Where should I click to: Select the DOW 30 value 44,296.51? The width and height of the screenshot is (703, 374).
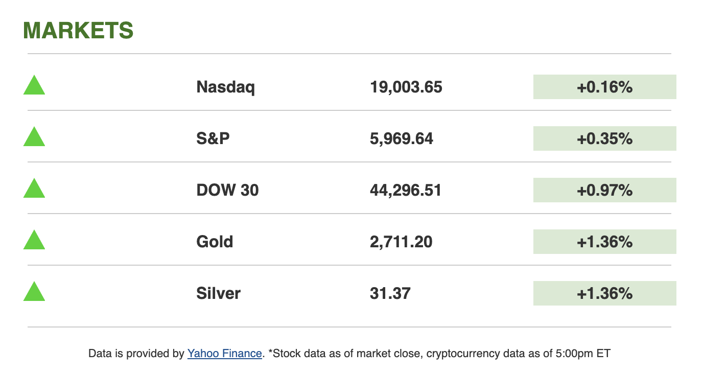click(x=405, y=190)
